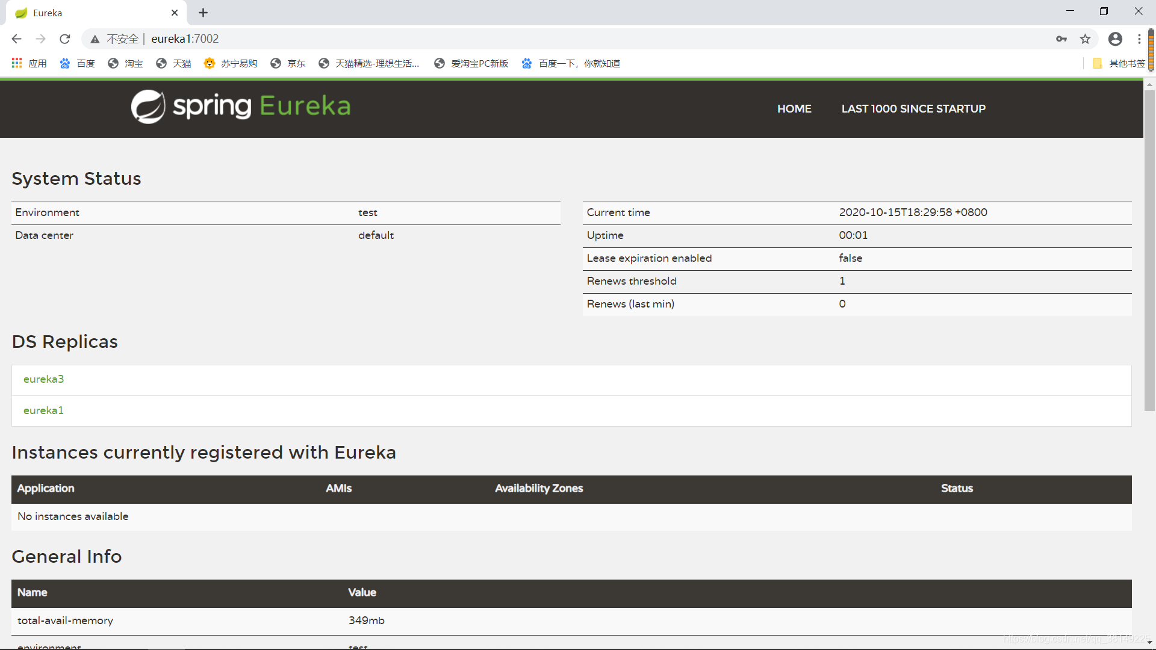Click the Status column header

[x=957, y=489]
